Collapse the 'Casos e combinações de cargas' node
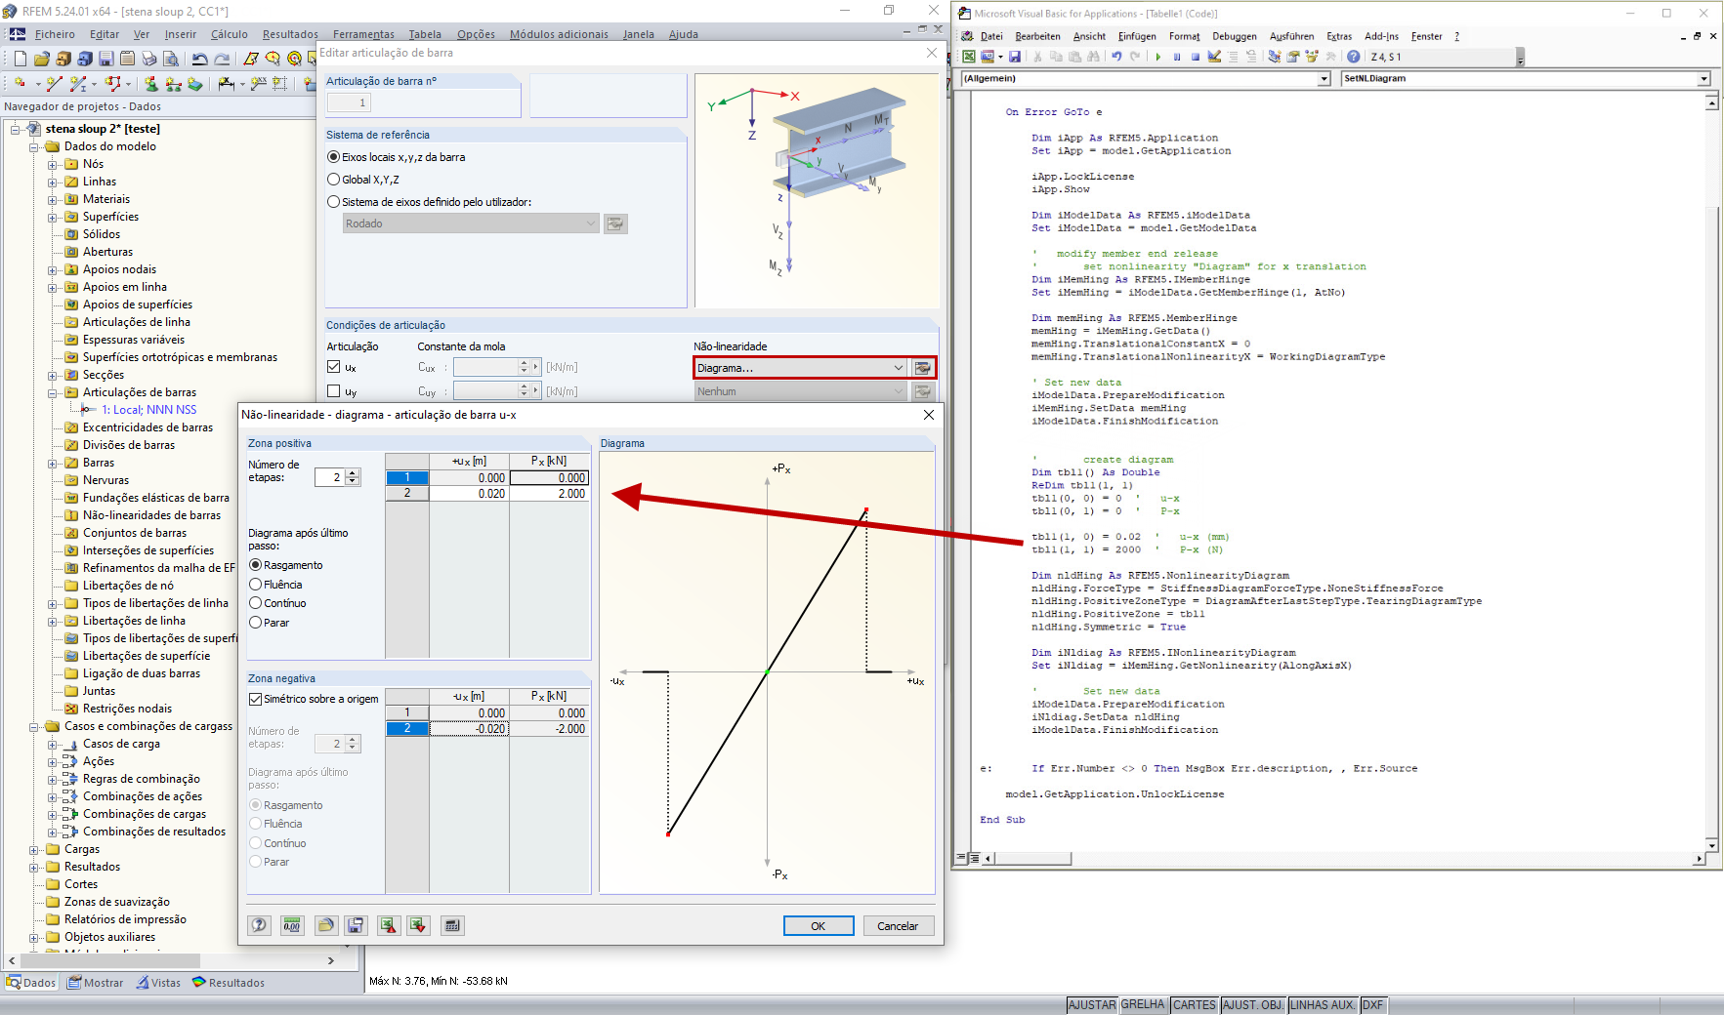This screenshot has height=1015, width=1724. pos(34,726)
